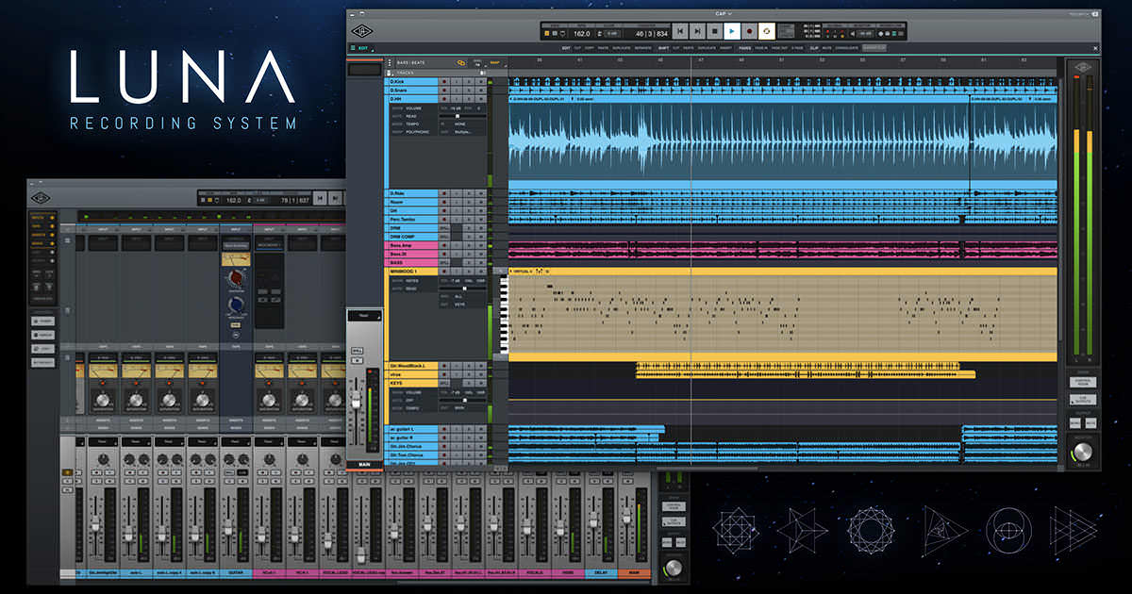Solo the Bass.DI track
Image resolution: width=1132 pixels, height=594 pixels.
click(x=469, y=254)
